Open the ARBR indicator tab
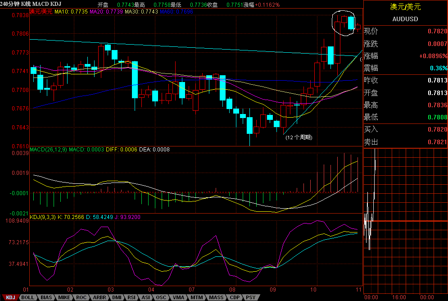Screen dimensions: 448x301 click(99, 297)
